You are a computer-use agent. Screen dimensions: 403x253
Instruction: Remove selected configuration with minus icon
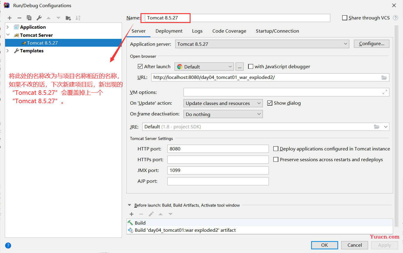point(19,18)
